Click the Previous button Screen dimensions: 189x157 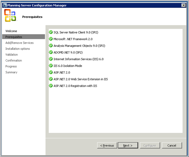107,146
